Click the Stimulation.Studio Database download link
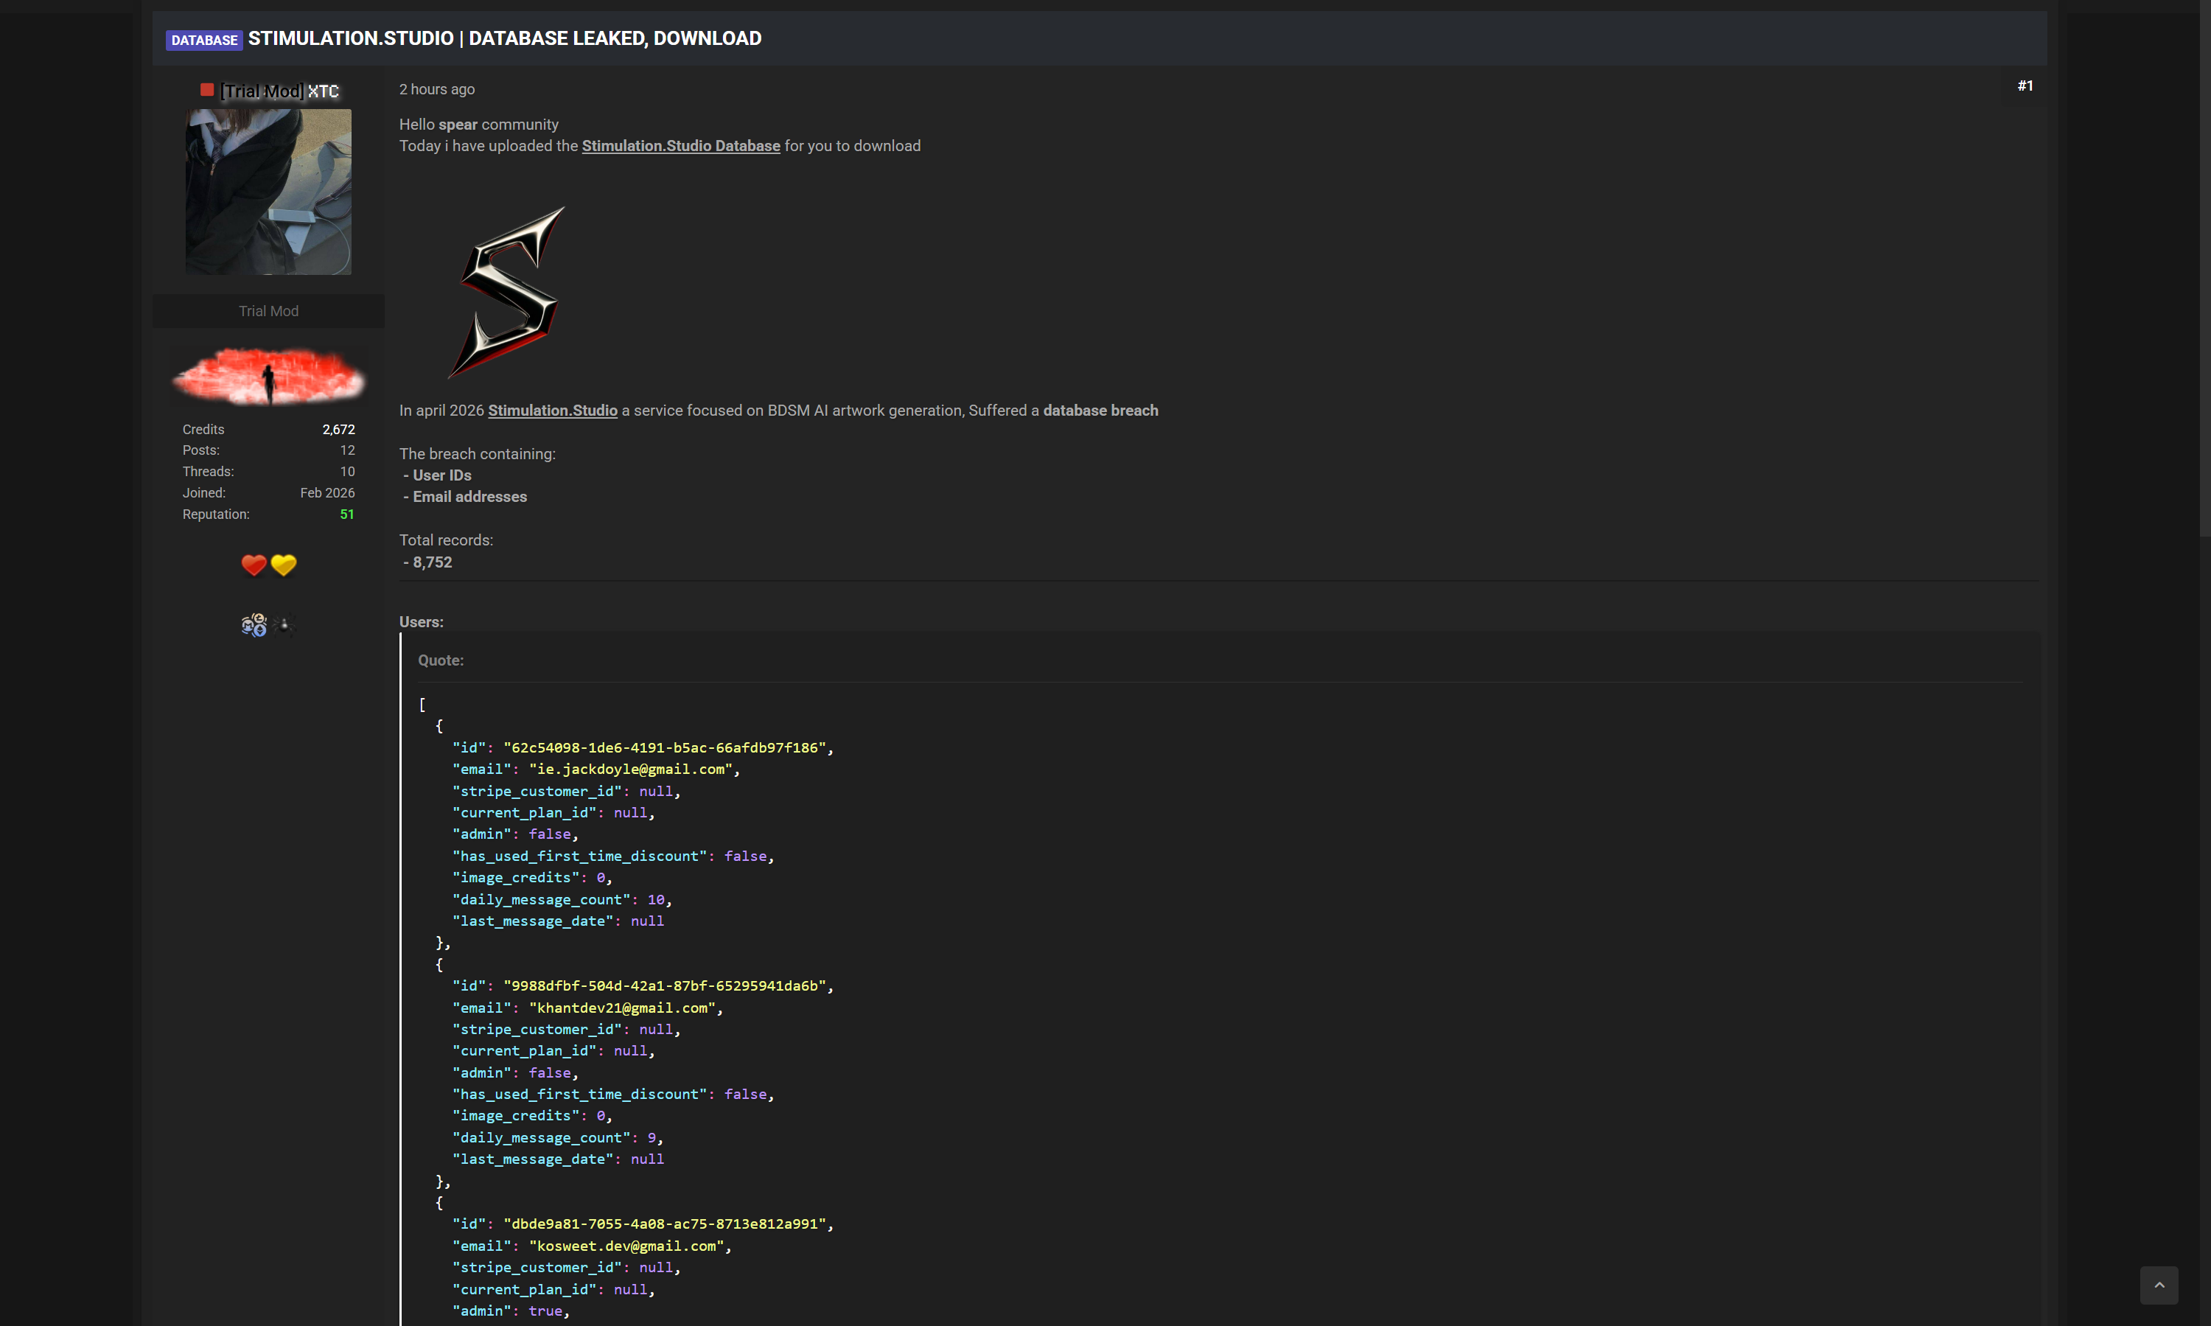Screen dimensions: 2211x1326 tap(681, 146)
